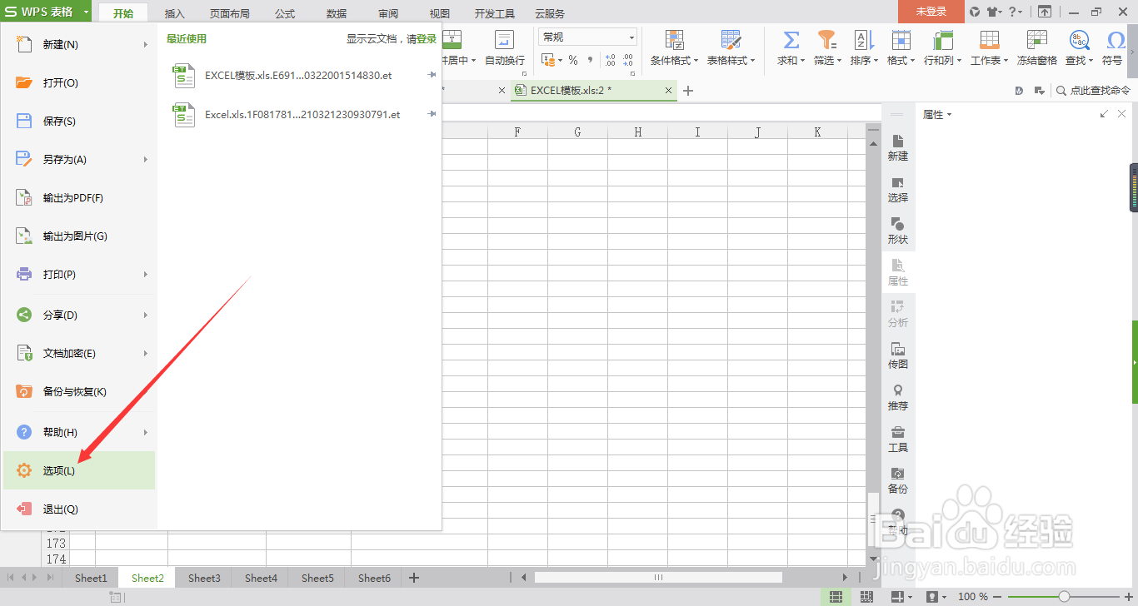Open recent file Excel.xls.1F081781...et
Image resolution: width=1138 pixels, height=606 pixels.
[x=302, y=114]
